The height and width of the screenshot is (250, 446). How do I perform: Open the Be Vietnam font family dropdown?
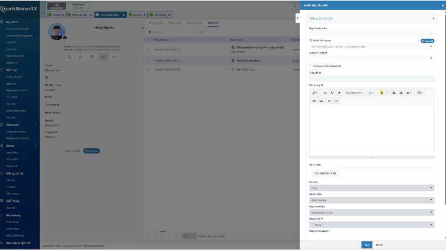click(354, 93)
